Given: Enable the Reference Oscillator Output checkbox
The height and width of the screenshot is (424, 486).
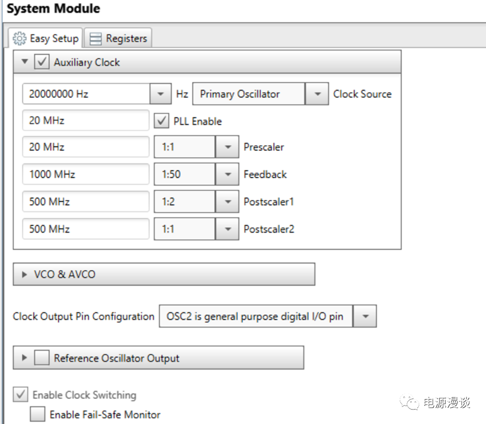Looking at the screenshot, I should (41, 358).
